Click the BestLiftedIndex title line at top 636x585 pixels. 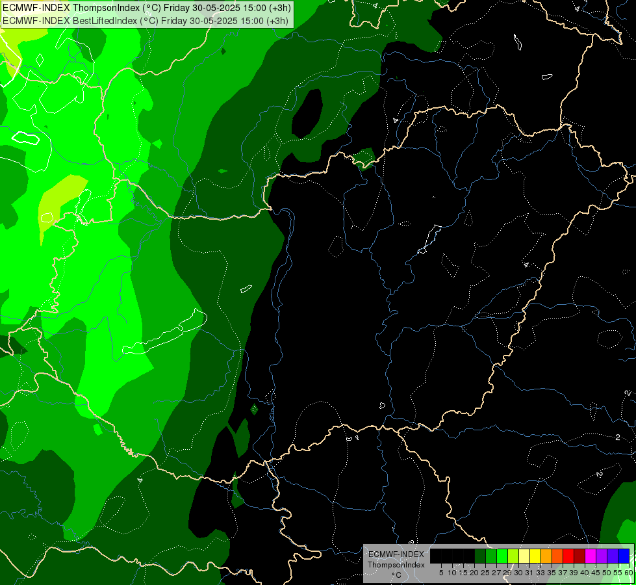(x=146, y=21)
